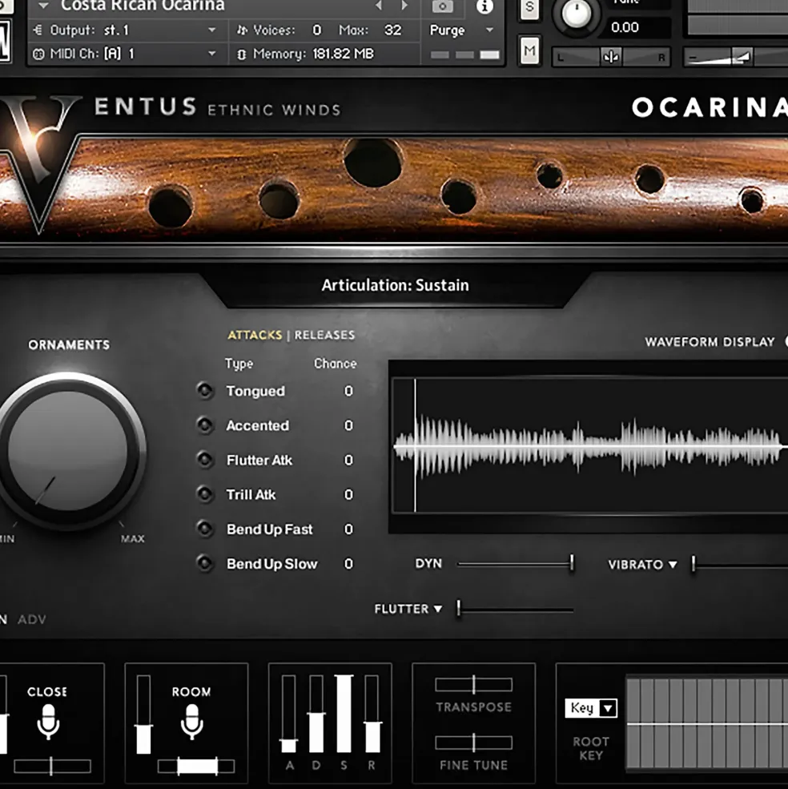Open the Key dropdown

pyautogui.click(x=591, y=708)
